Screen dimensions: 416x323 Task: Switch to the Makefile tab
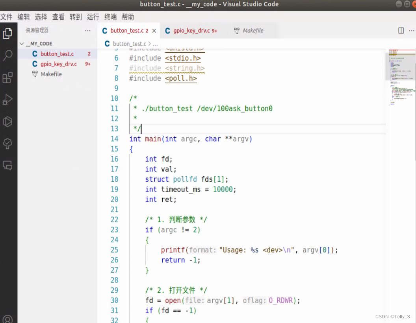point(253,31)
